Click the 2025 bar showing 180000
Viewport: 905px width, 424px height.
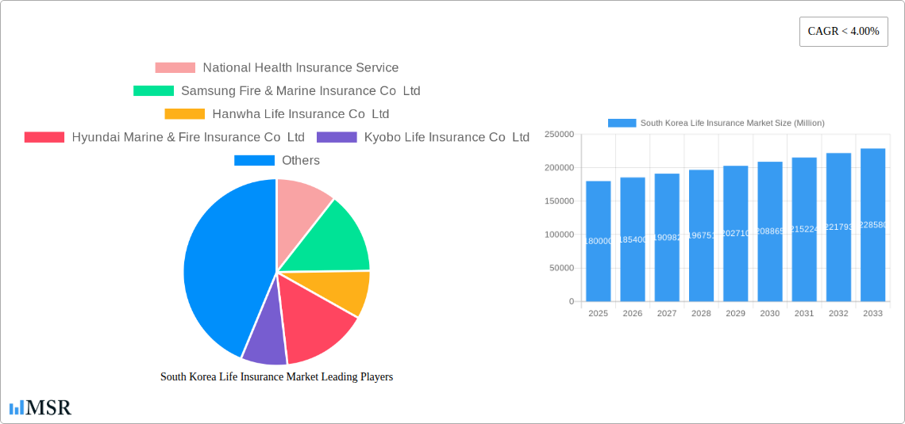pyautogui.click(x=599, y=242)
